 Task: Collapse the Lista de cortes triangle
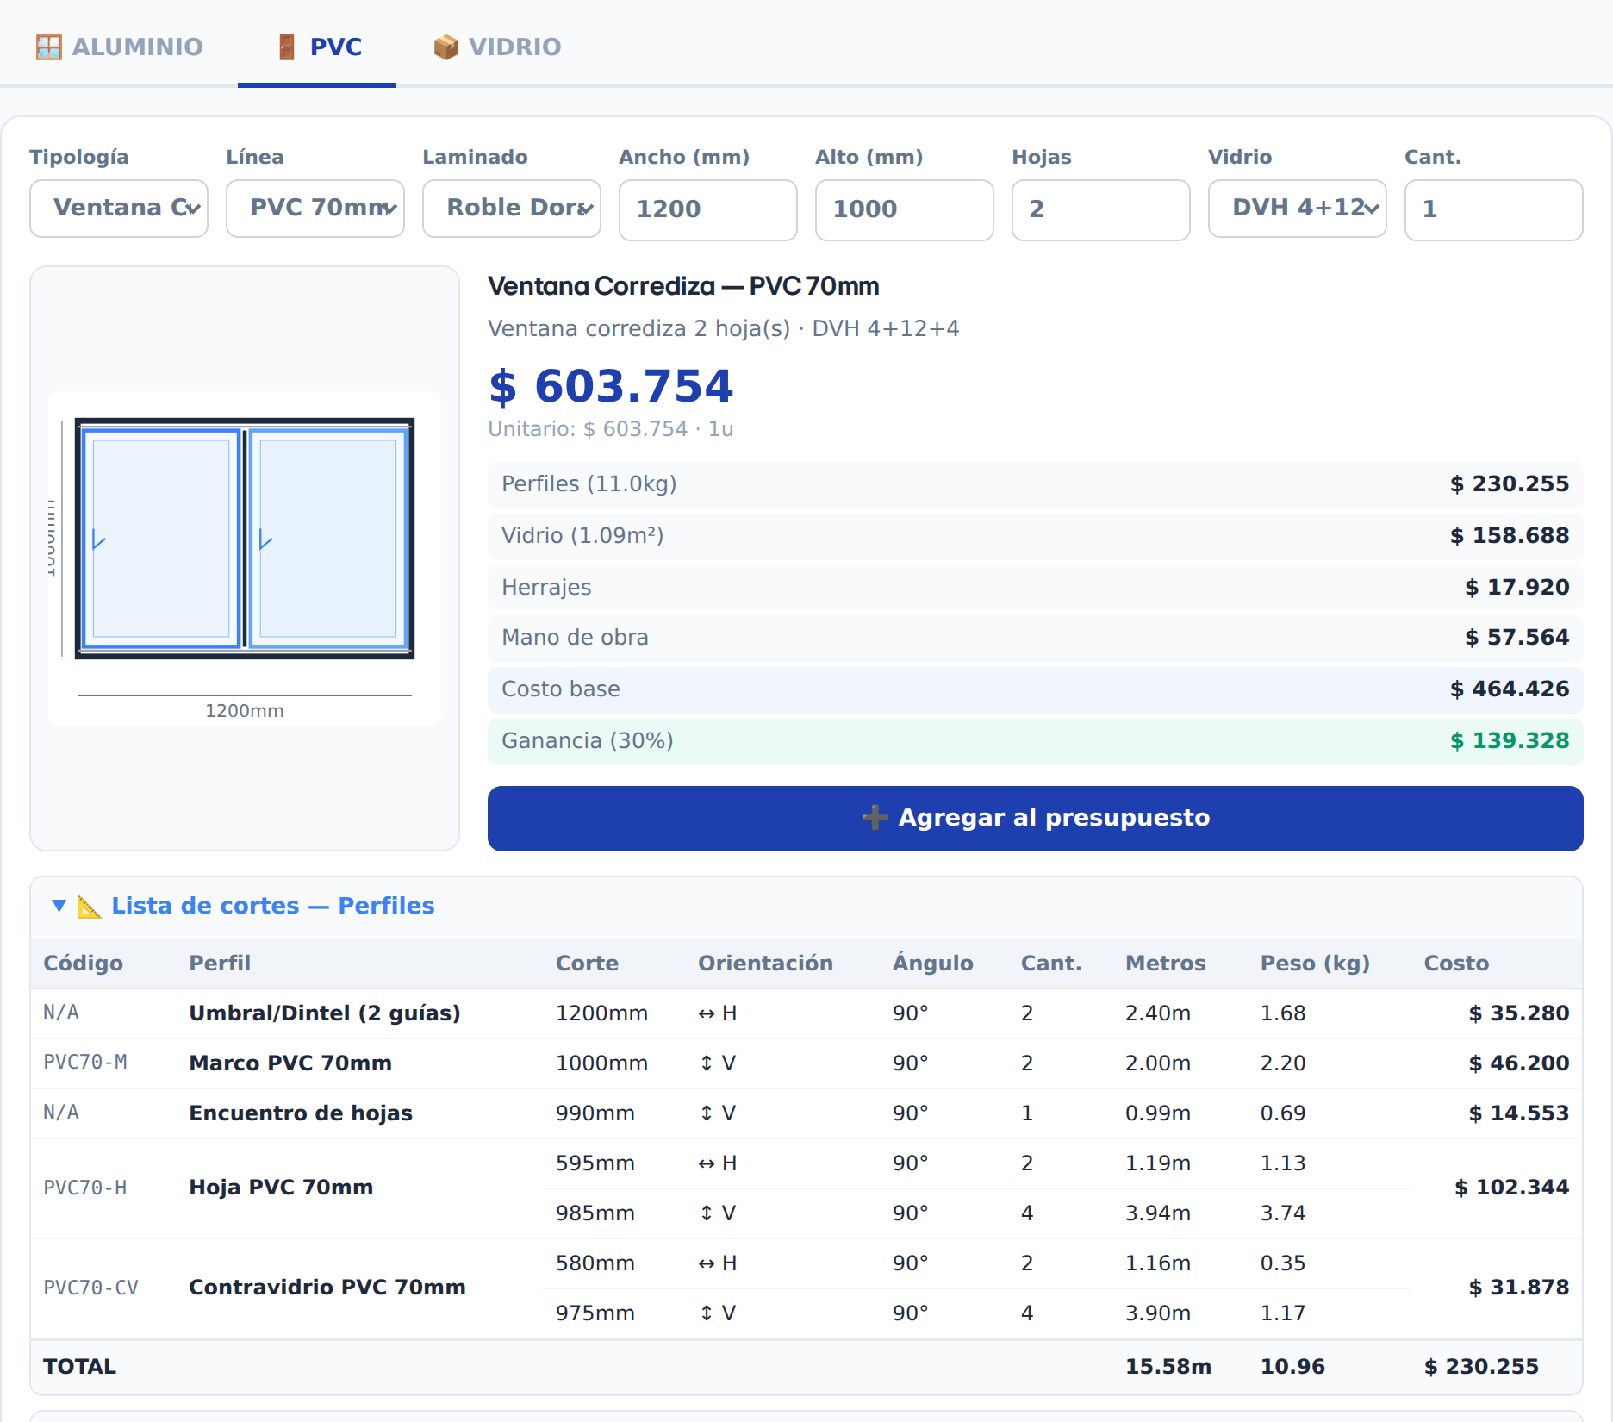coord(59,906)
